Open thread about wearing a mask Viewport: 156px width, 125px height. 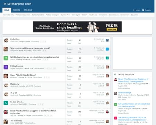[30, 48]
